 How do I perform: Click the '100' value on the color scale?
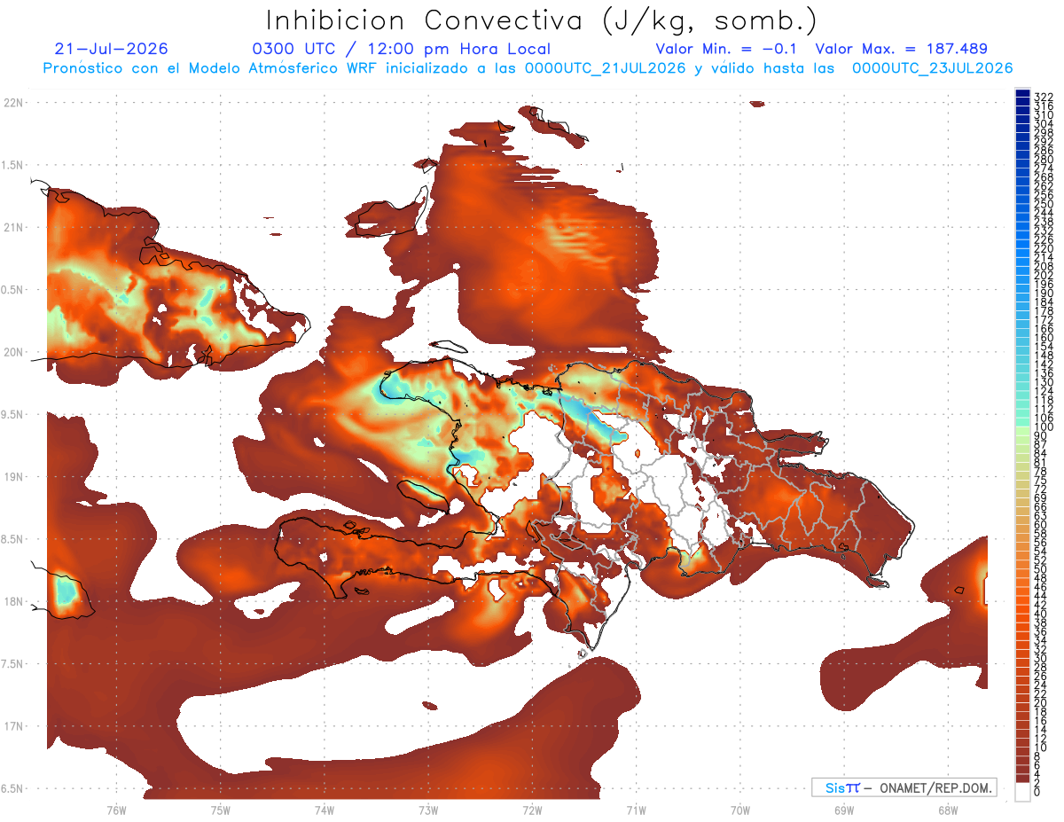coord(1043,427)
